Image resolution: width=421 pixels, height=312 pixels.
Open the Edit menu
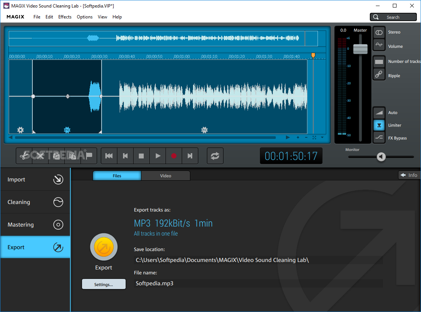pyautogui.click(x=49, y=17)
